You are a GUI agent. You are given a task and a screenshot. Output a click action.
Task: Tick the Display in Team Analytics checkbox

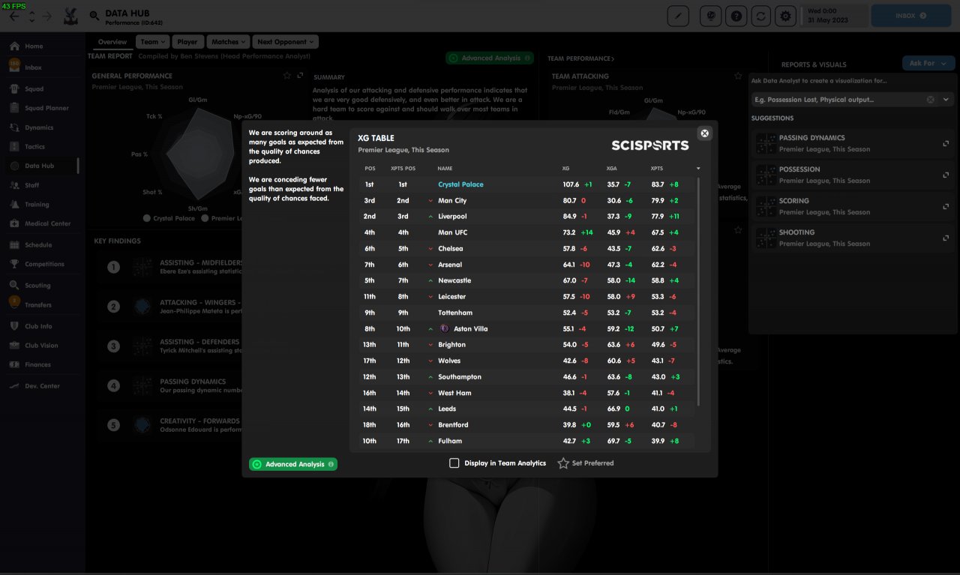454,463
